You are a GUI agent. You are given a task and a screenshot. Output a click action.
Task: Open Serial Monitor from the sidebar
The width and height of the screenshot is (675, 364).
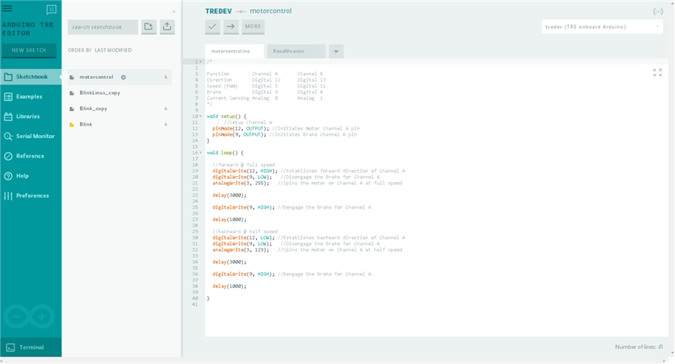pos(35,136)
